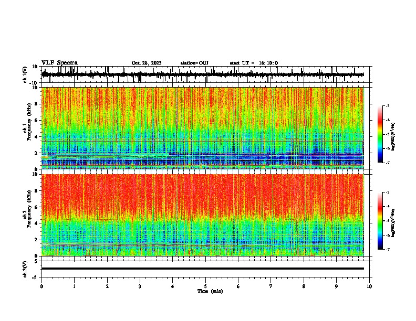Click the "-3" label on ch.1 color bar

[388, 105]
